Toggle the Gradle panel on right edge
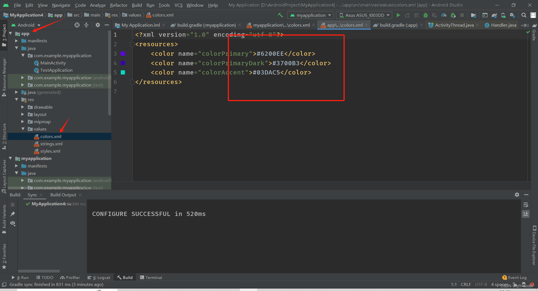This screenshot has width=538, height=291. click(534, 32)
